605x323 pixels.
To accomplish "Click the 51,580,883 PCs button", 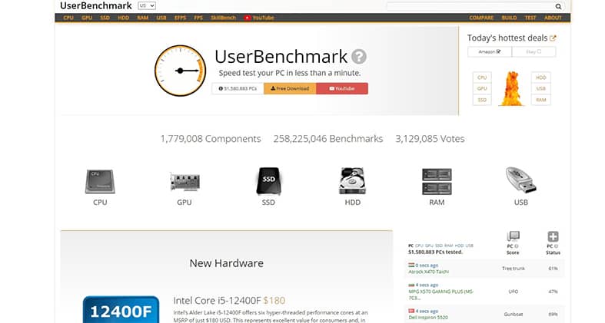I will tap(238, 88).
